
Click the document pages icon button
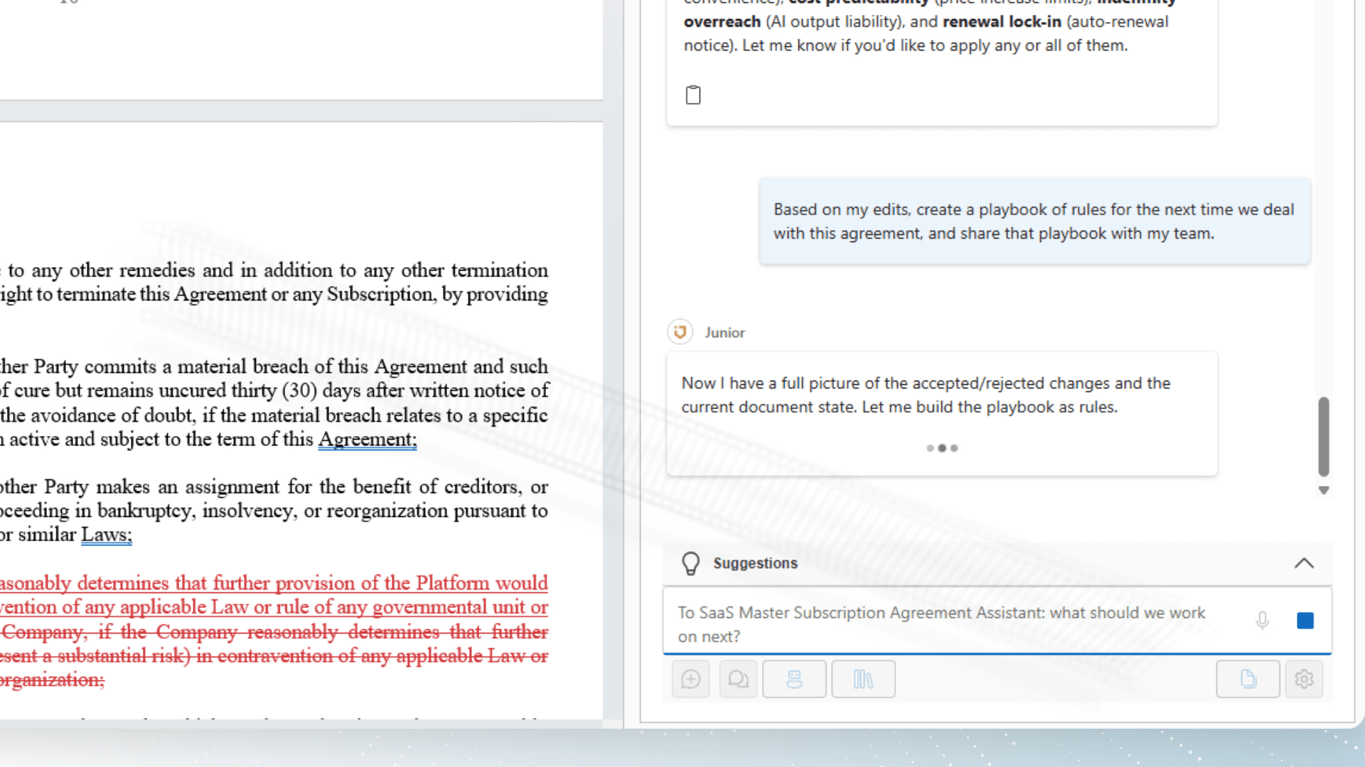[x=1248, y=680]
